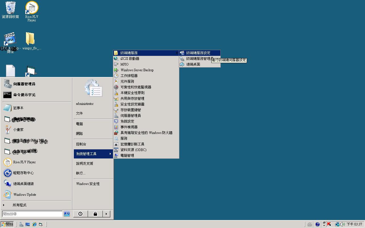Open 控制台 (Control Panel)

[x=81, y=144]
